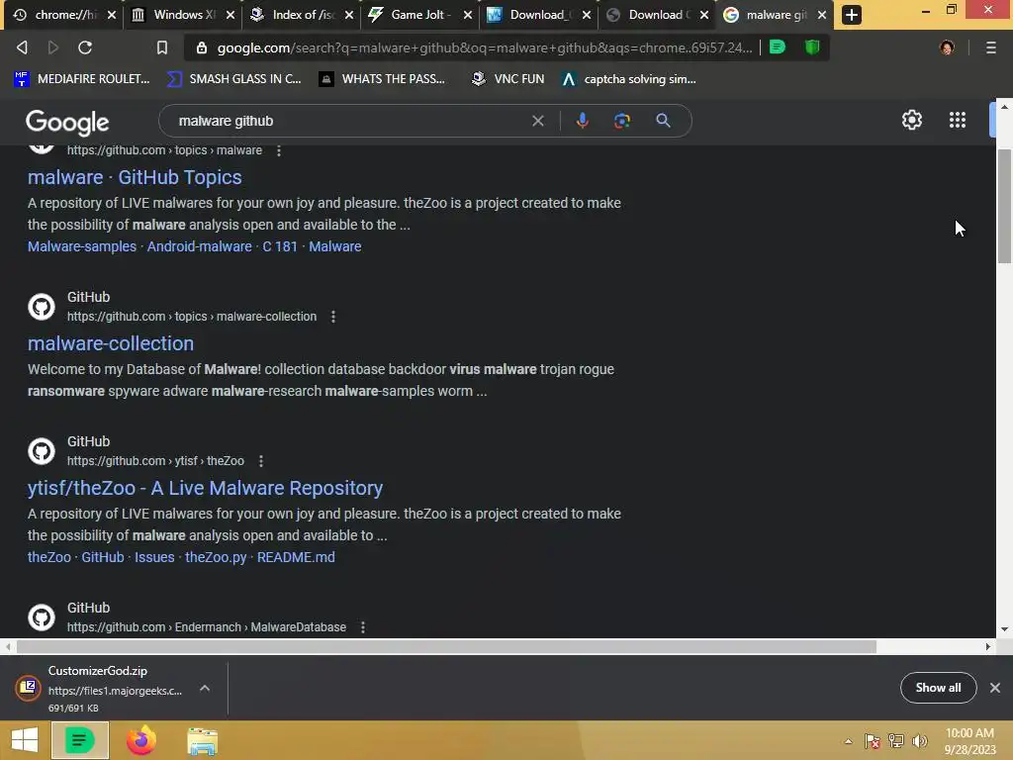Open the README.md sublink

[296, 557]
